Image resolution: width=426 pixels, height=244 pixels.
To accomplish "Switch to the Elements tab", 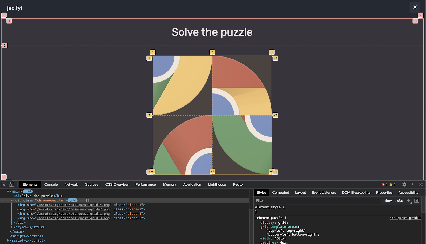I will click(30, 184).
